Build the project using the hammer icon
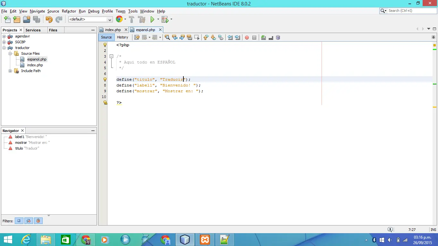This screenshot has width=438, height=246. pos(131,19)
